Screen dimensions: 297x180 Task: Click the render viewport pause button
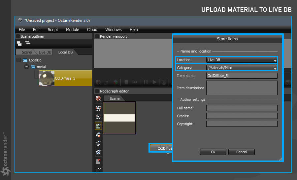coord(146,82)
